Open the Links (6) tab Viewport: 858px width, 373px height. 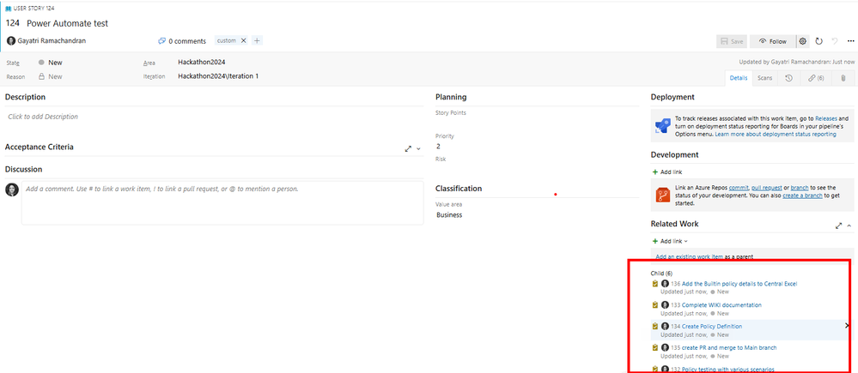tap(816, 78)
